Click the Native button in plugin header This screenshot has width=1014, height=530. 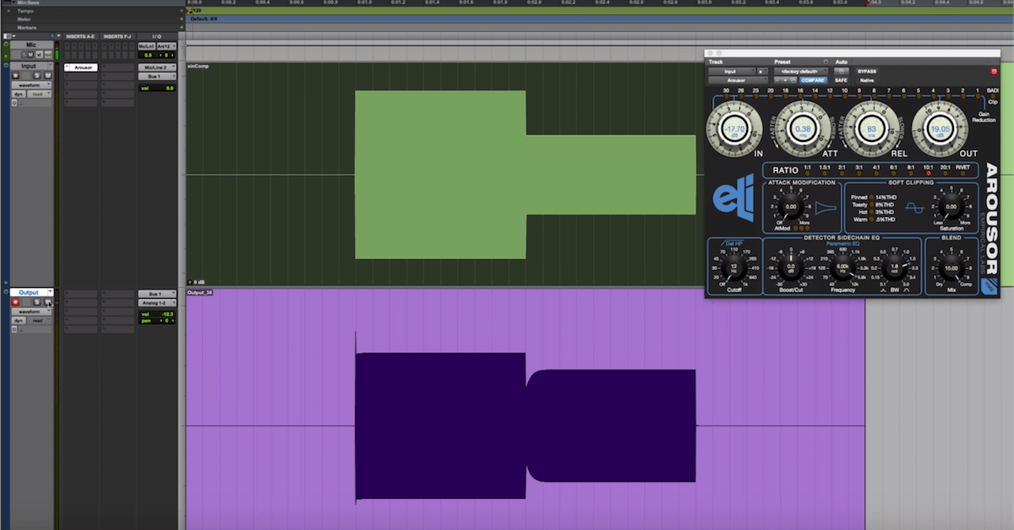(x=867, y=80)
